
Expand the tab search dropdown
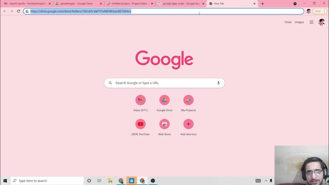(x=295, y=4)
